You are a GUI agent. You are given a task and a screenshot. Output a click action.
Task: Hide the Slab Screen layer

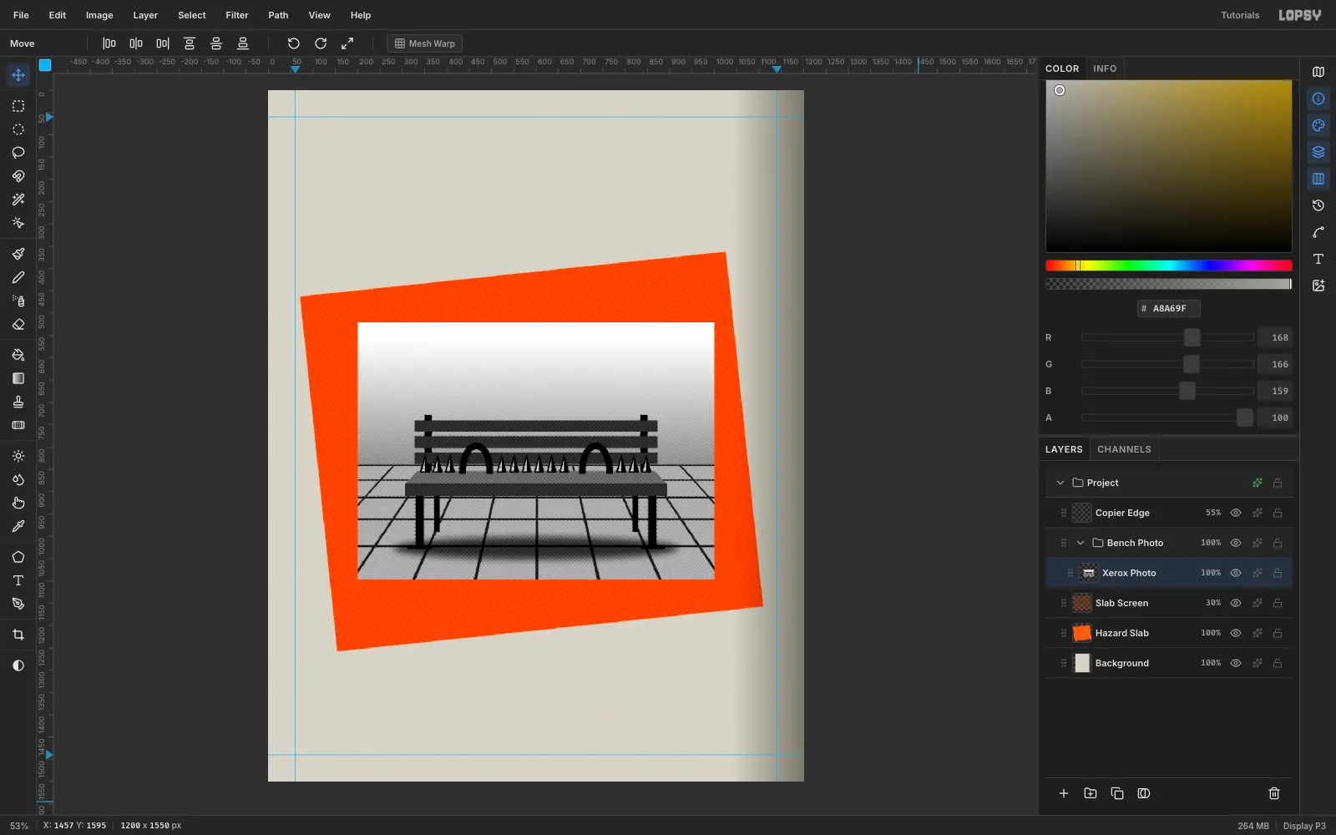point(1236,603)
